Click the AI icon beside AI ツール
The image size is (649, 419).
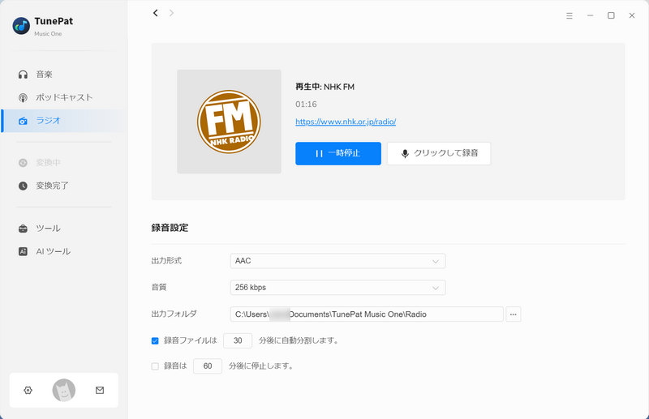pos(24,251)
